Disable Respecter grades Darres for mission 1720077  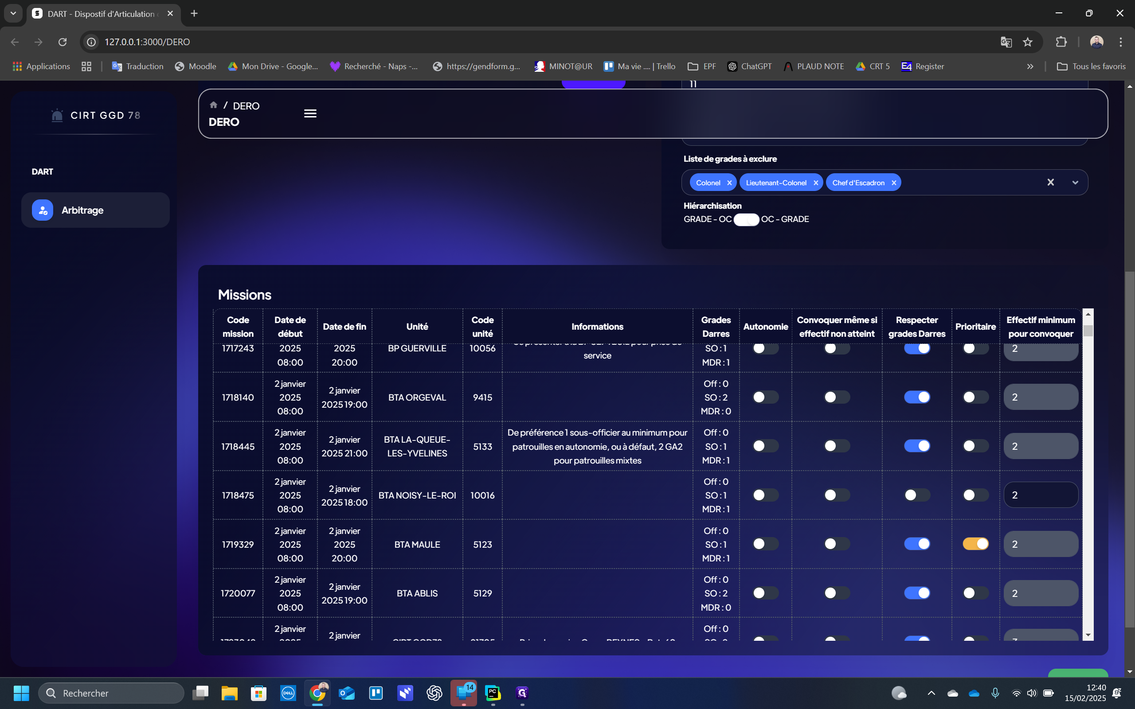coord(917,593)
